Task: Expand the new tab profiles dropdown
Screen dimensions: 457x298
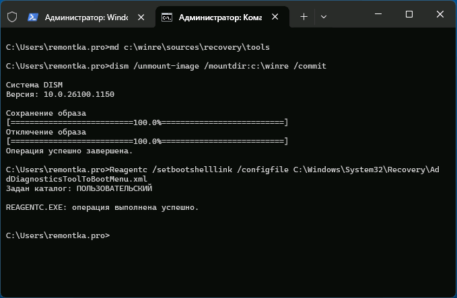Action: (x=324, y=17)
